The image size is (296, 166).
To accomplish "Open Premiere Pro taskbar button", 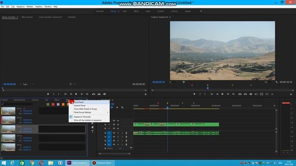I will tap(78, 163).
